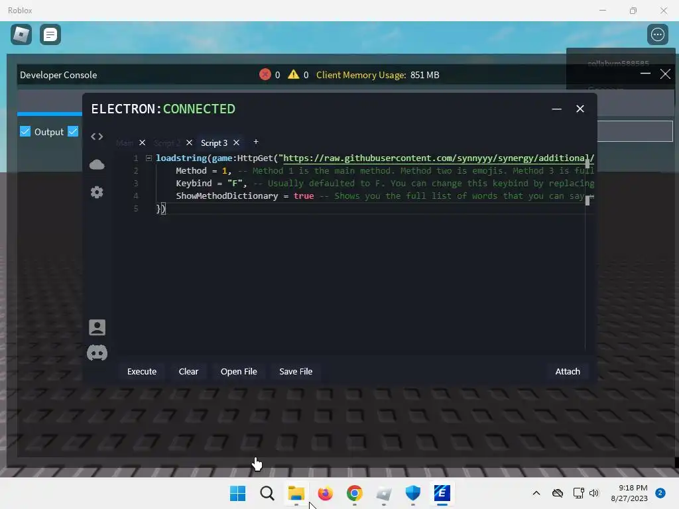Toggle the checkbox left of Output

pyautogui.click(x=25, y=131)
